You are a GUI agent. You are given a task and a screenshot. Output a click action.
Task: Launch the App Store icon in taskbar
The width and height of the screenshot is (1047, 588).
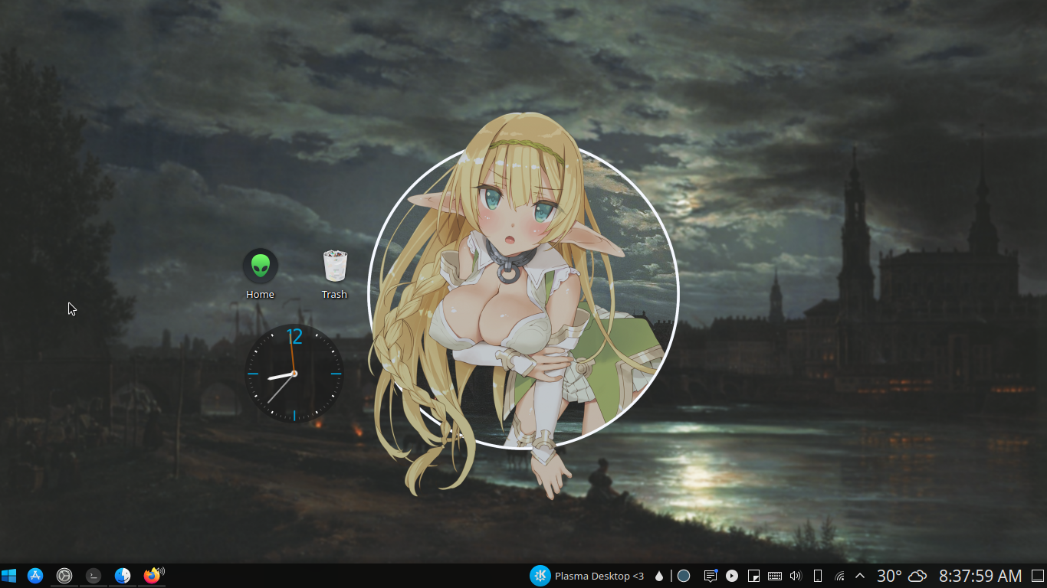35,575
